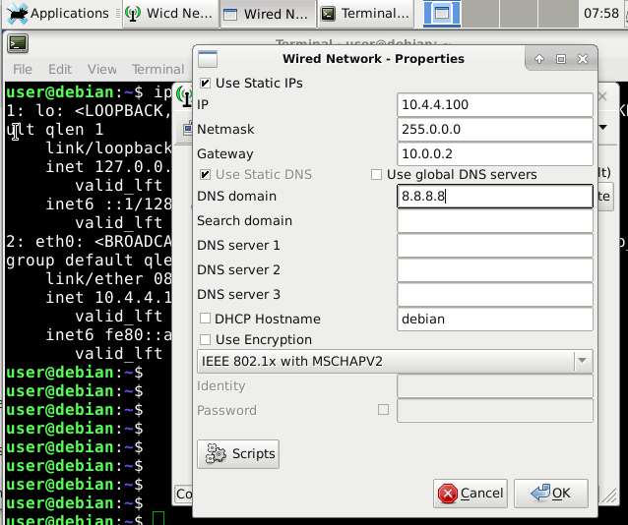Click the gears icon on Scripts button

tap(216, 454)
